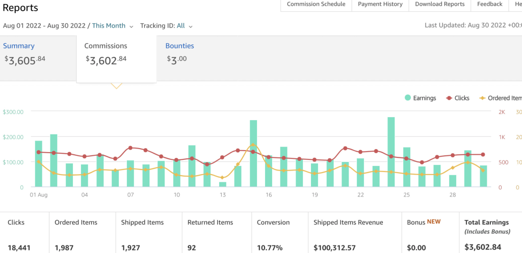Open the Commission Schedule tab
The image size is (522, 253).
pyautogui.click(x=316, y=4)
